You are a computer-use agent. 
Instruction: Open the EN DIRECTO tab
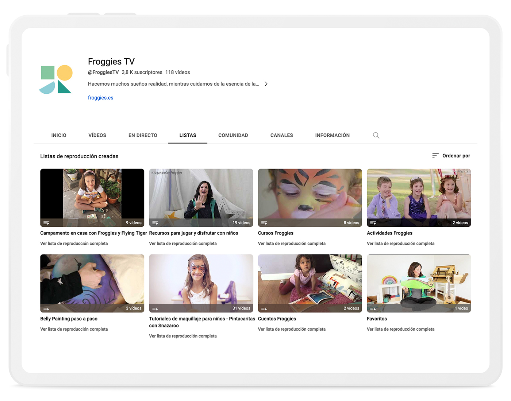143,135
